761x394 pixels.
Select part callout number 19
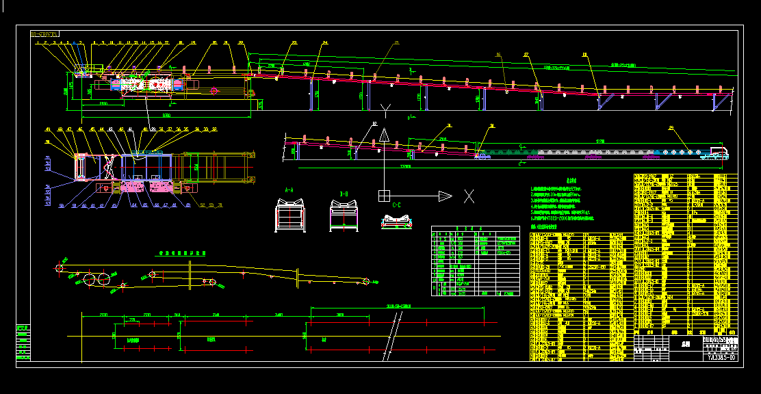(193, 42)
